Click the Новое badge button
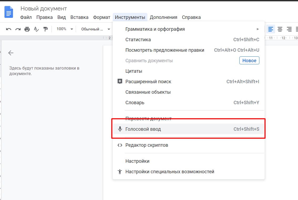This screenshot has width=298, height=200. click(x=249, y=60)
